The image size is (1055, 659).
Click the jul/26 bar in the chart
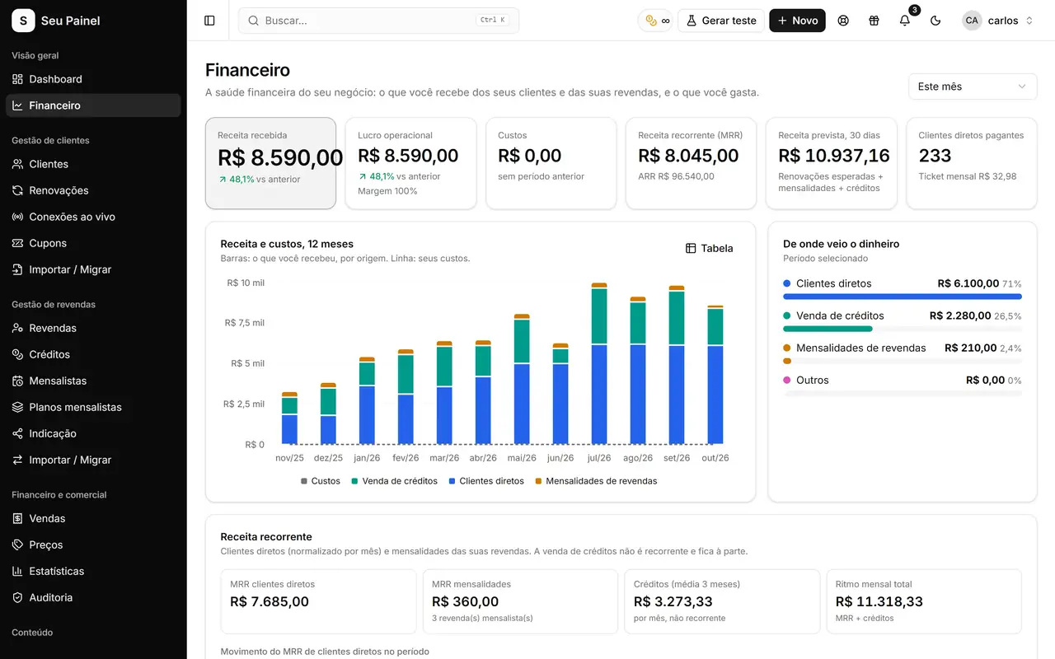[x=599, y=363]
